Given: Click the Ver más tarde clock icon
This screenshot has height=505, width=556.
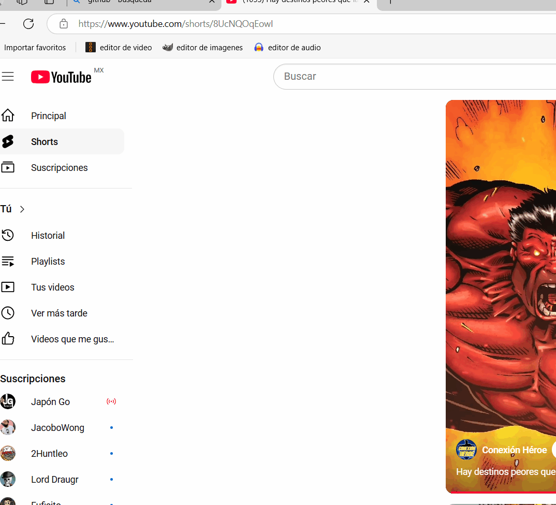Looking at the screenshot, I should pos(8,313).
